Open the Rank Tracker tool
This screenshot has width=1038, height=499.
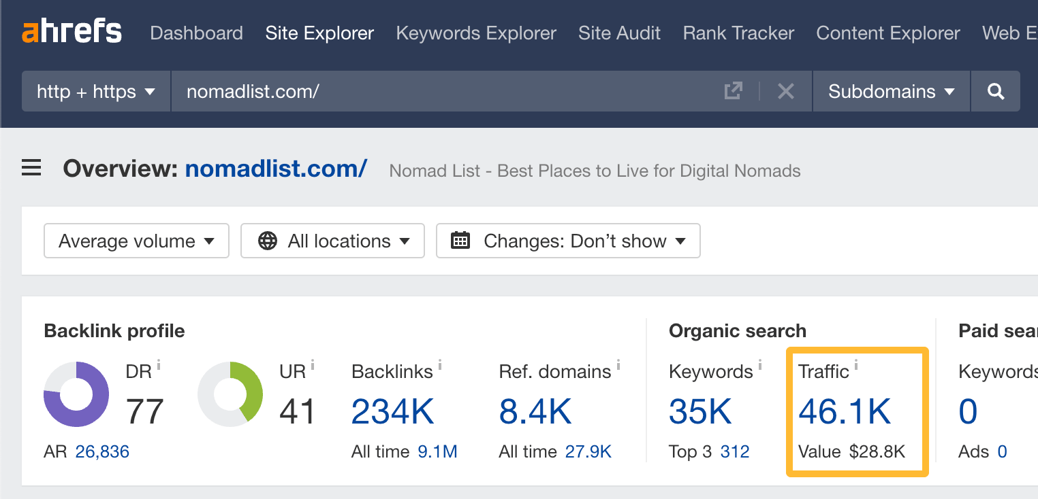coord(738,33)
